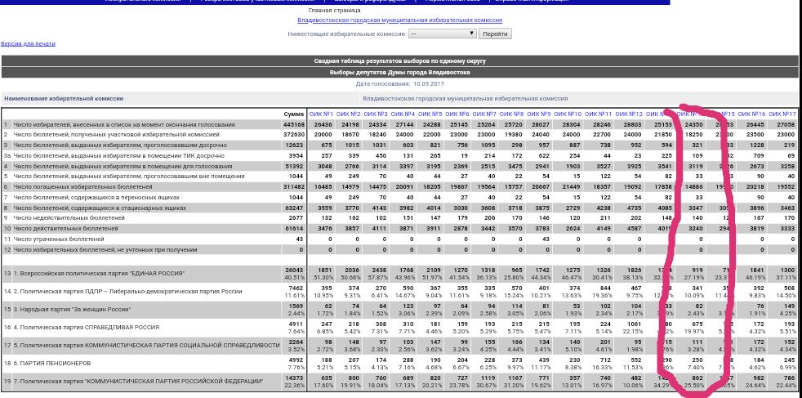Click ОИК №1 ЕДИНАЯ РОССИЯ cell 1851
Screen dimensions: 802x398
click(x=325, y=270)
